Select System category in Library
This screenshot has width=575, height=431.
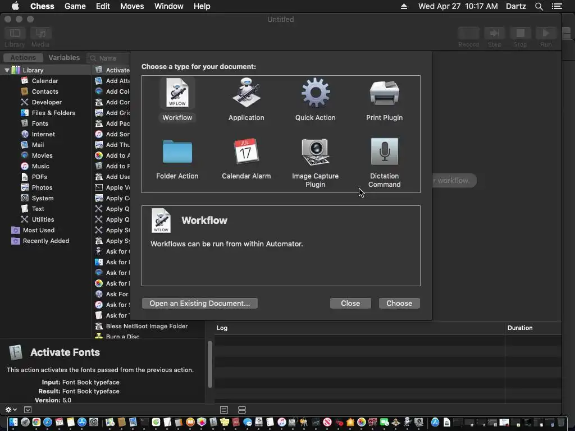tap(42, 198)
